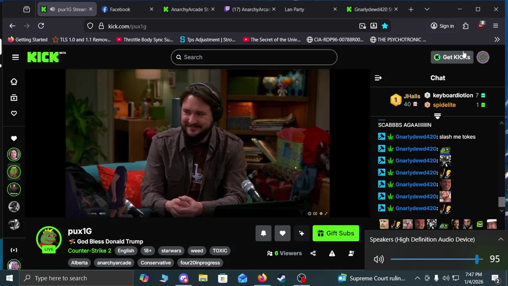Click the chat vertical scrollbar thumb
Image resolution: width=508 pixels, height=286 pixels.
click(501, 202)
